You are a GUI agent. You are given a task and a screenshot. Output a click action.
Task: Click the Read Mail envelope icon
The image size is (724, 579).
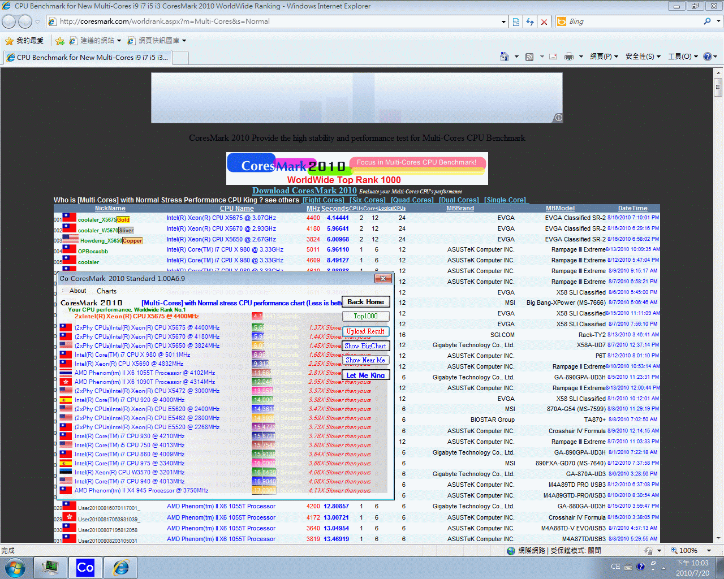553,57
